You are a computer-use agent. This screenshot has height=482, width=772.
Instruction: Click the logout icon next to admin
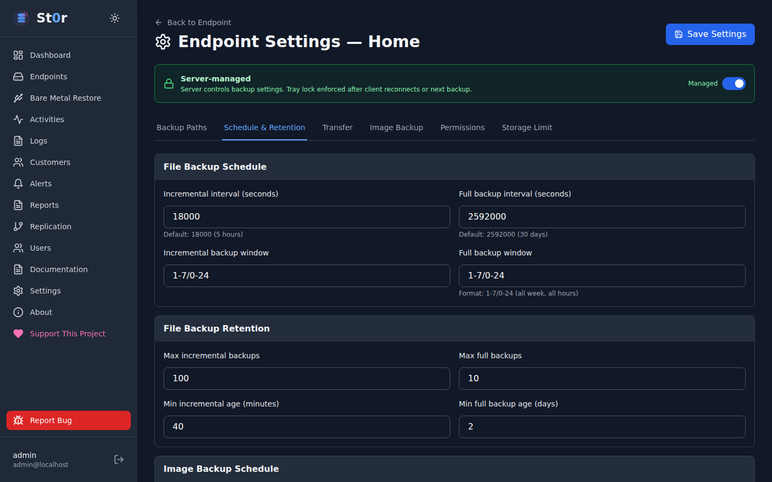(x=119, y=460)
